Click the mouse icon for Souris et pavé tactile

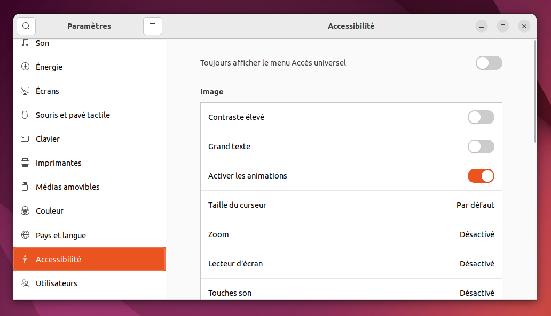coord(25,115)
